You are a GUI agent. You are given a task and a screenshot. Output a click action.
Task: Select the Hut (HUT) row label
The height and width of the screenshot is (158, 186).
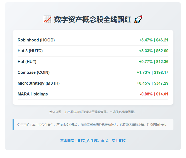(27, 62)
